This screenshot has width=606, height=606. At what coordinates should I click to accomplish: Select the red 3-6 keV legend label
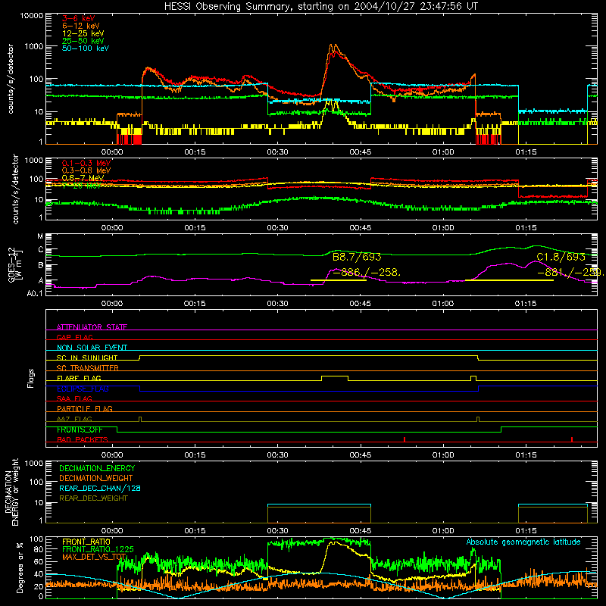click(x=78, y=18)
